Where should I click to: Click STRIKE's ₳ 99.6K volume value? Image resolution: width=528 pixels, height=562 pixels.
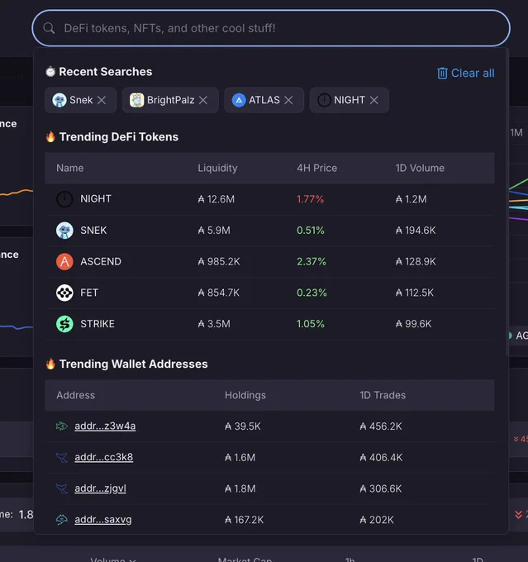coord(413,324)
